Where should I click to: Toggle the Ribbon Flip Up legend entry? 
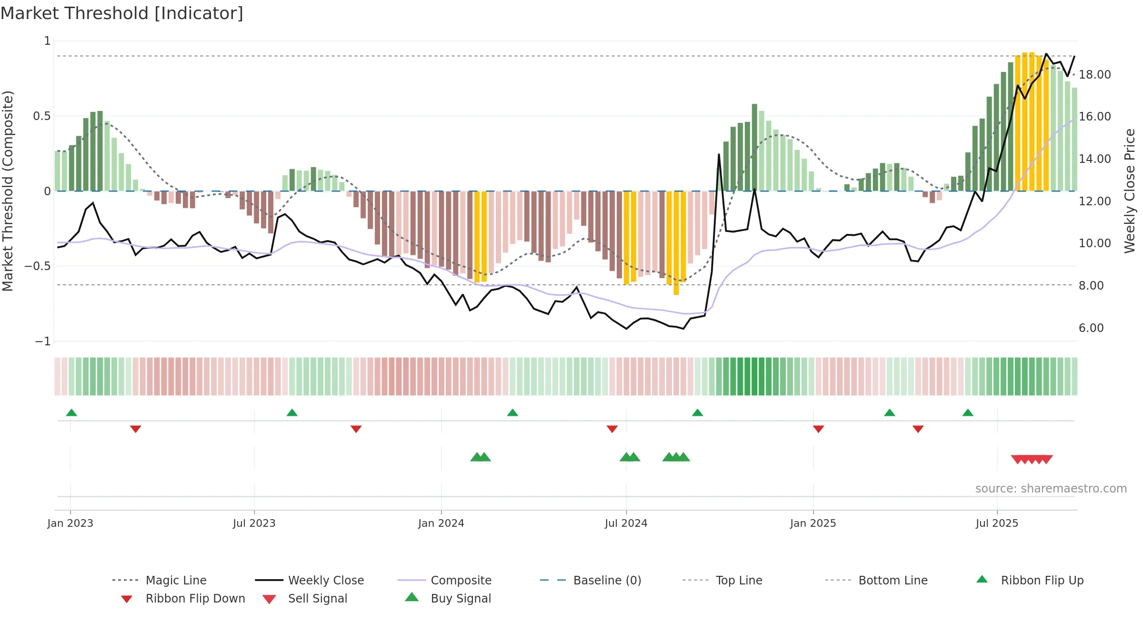1030,580
